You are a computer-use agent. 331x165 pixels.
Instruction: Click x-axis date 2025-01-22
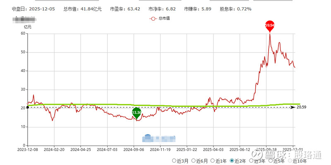pyautogui.click(x=187, y=149)
